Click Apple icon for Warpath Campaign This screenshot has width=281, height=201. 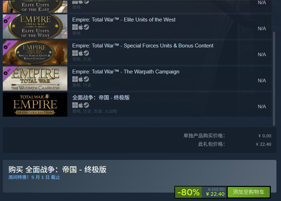pos(81,79)
